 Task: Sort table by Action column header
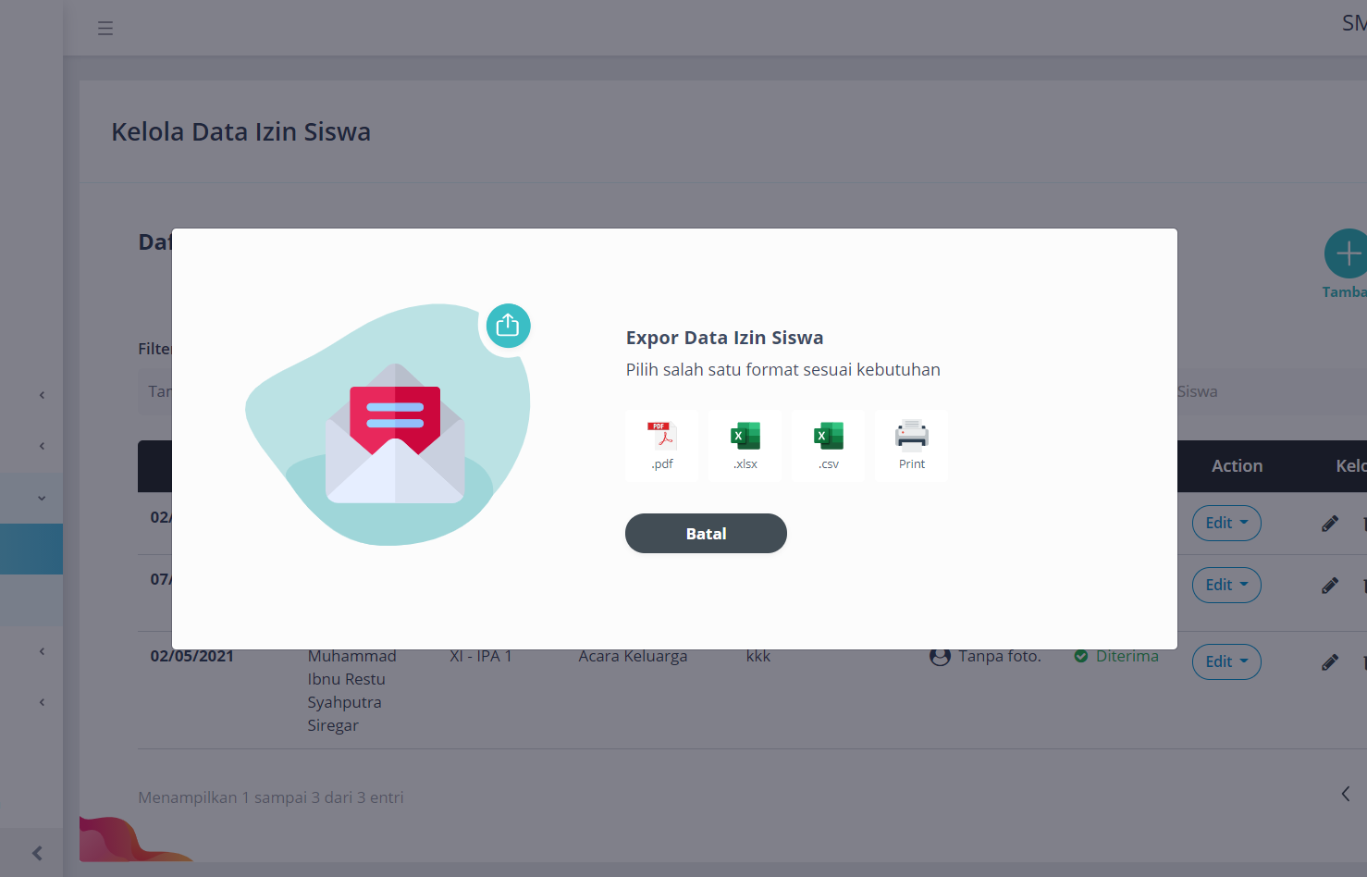tap(1237, 466)
